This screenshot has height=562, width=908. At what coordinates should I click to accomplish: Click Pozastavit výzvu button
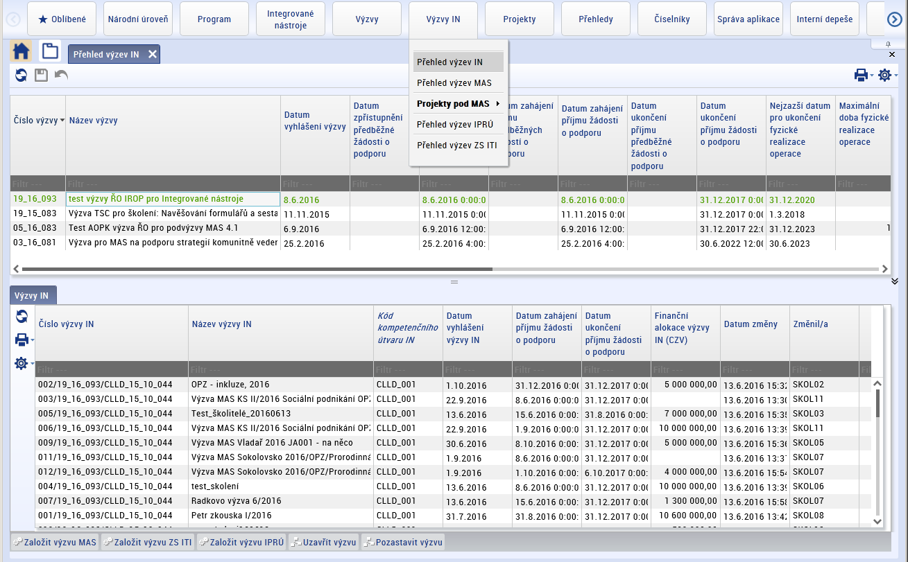(402, 542)
